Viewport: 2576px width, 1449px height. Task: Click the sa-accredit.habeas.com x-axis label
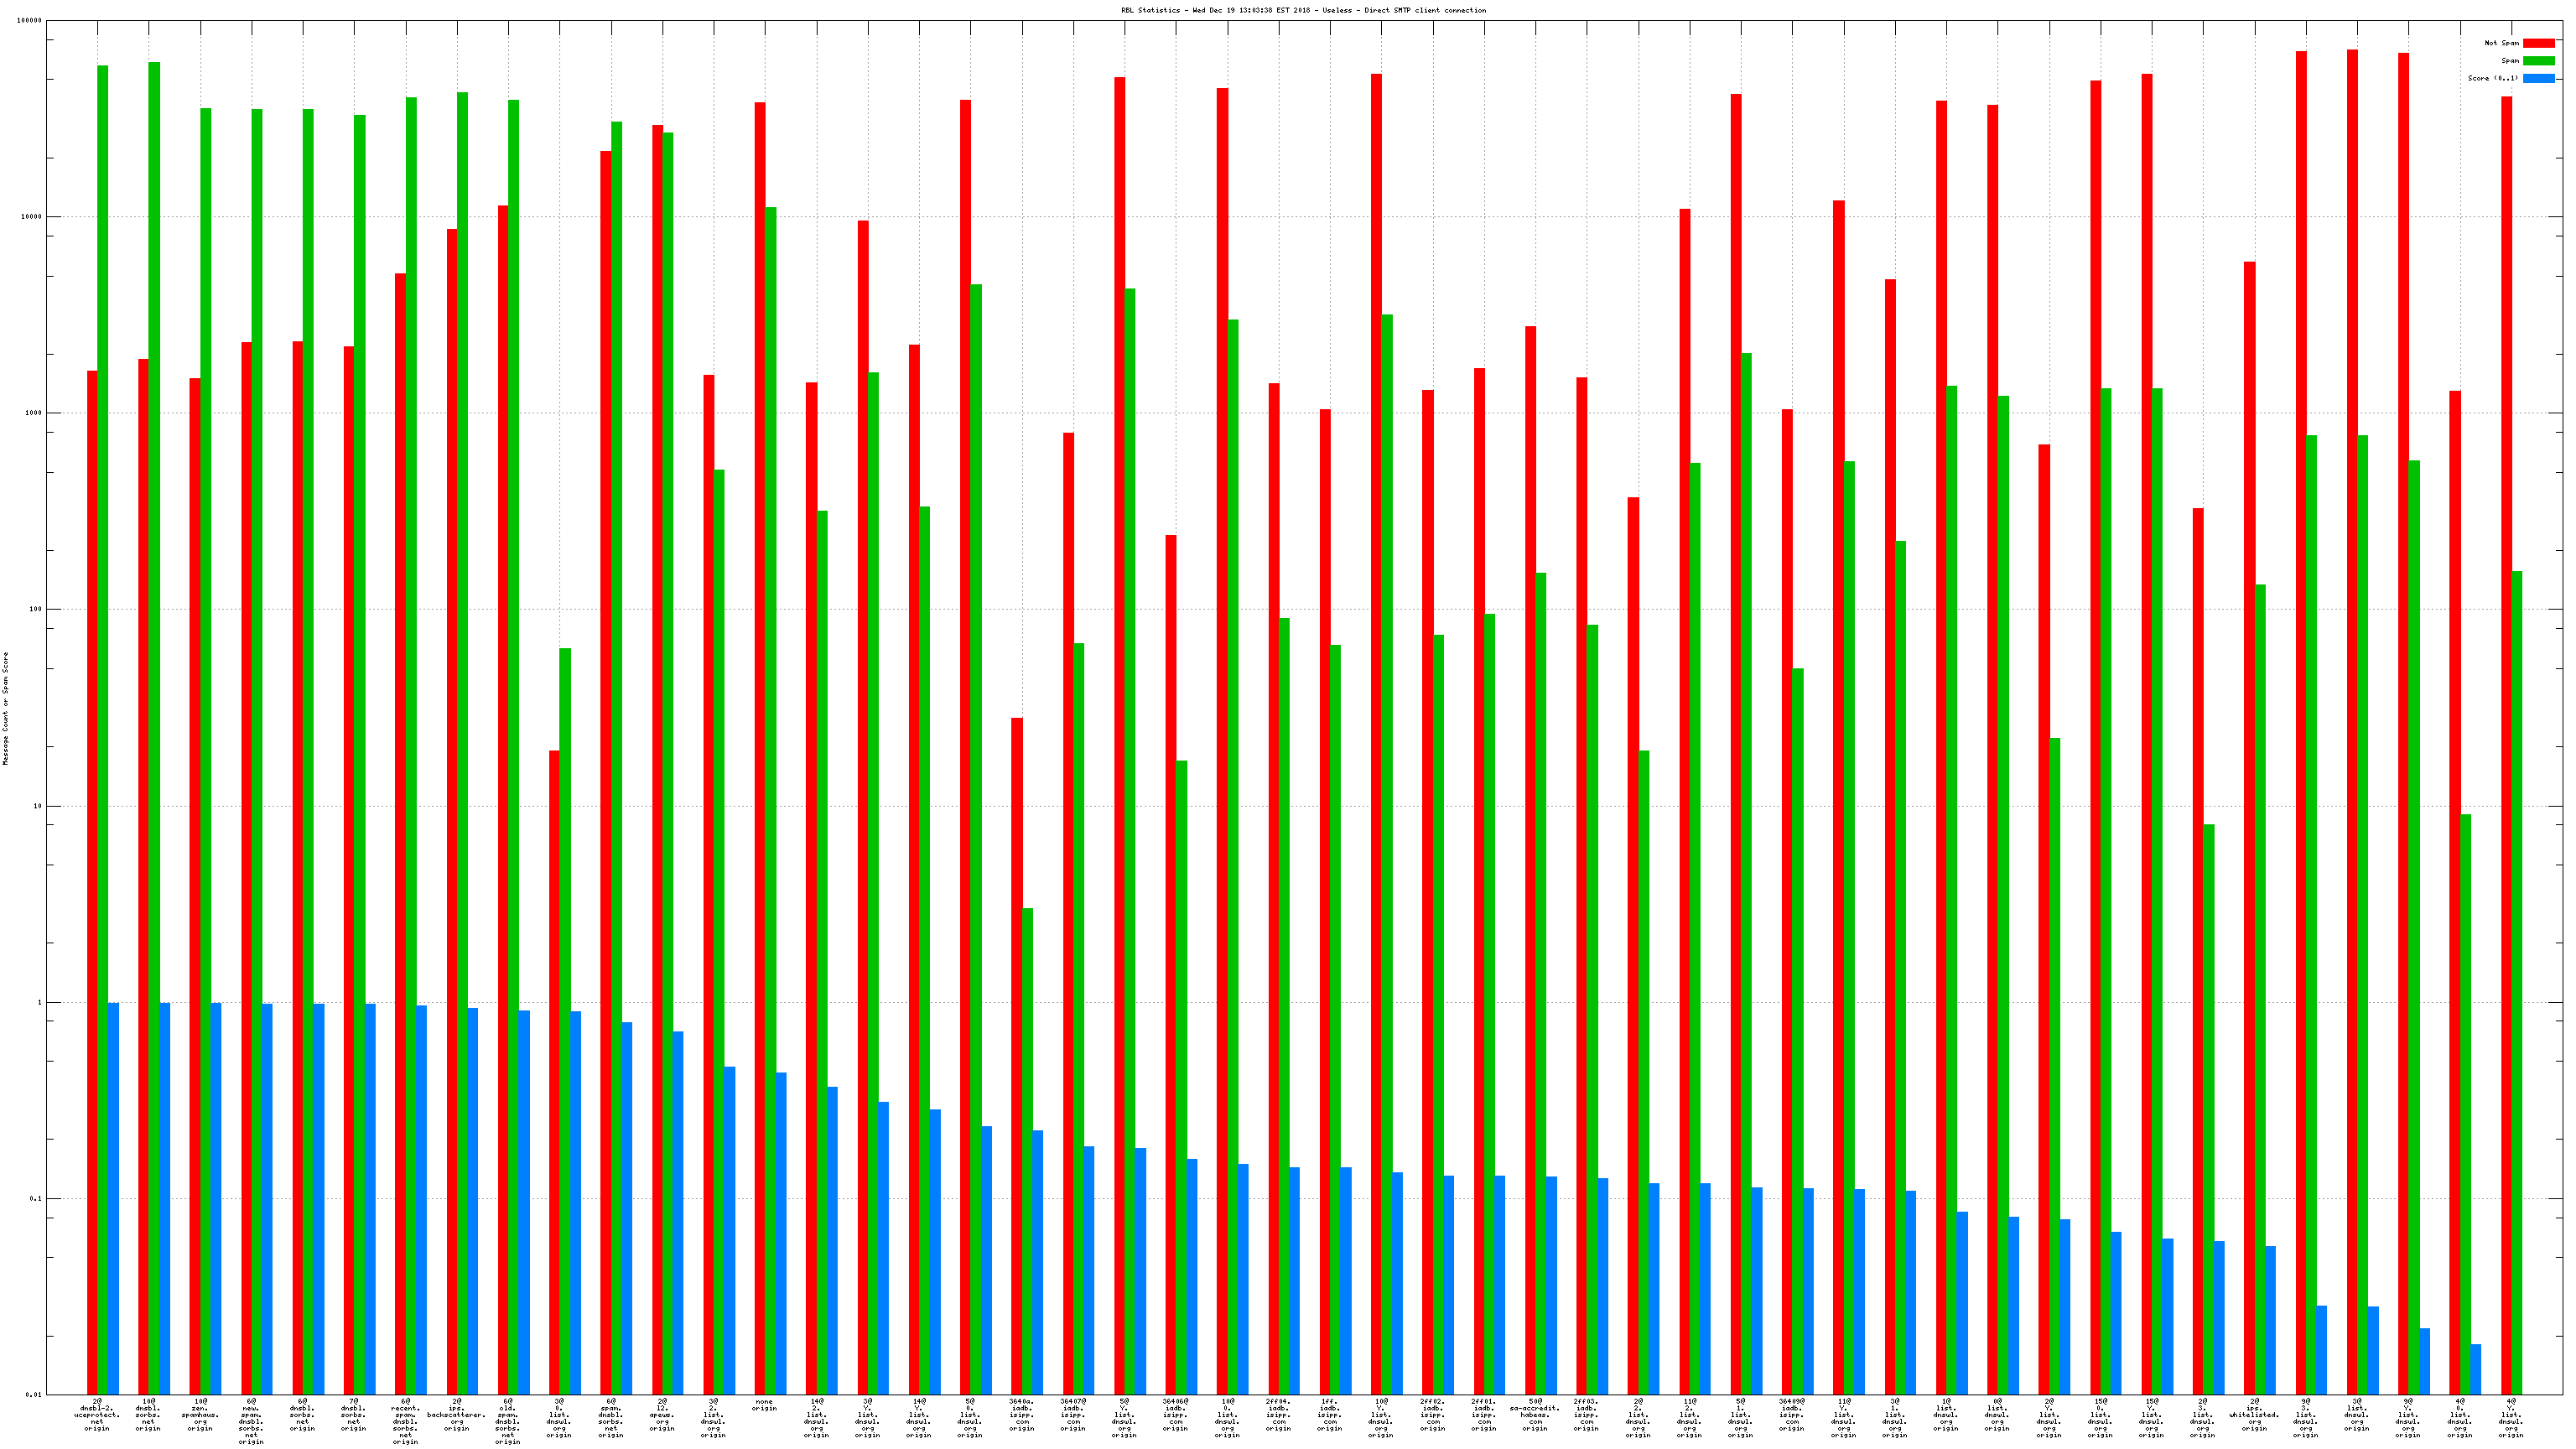[x=1535, y=1414]
